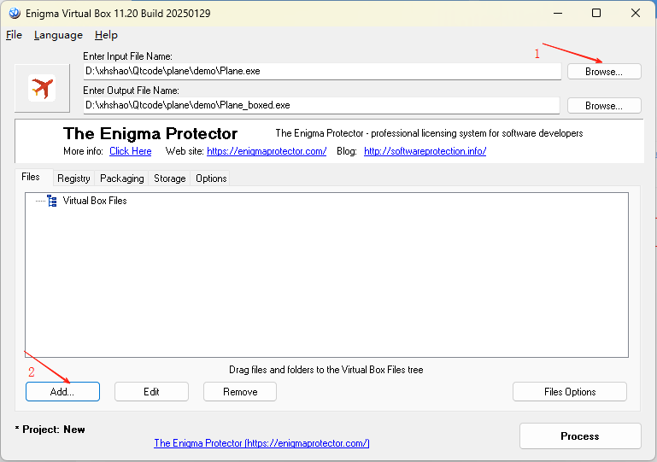The height and width of the screenshot is (462, 657).
Task: Switch to the Registry tab
Action: tap(73, 178)
